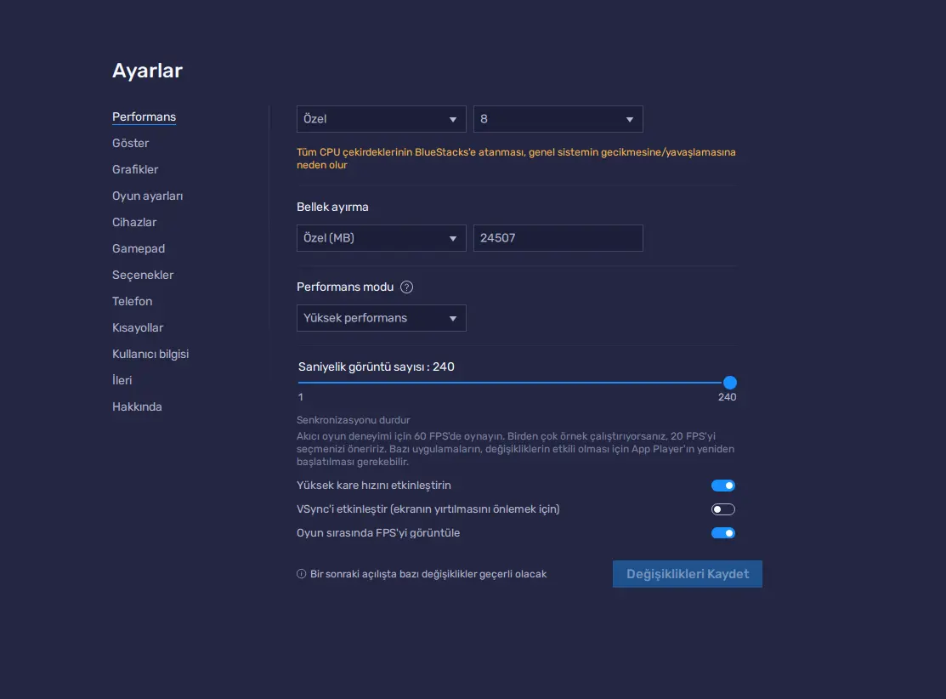Open the Seçenekler section

coord(143,275)
